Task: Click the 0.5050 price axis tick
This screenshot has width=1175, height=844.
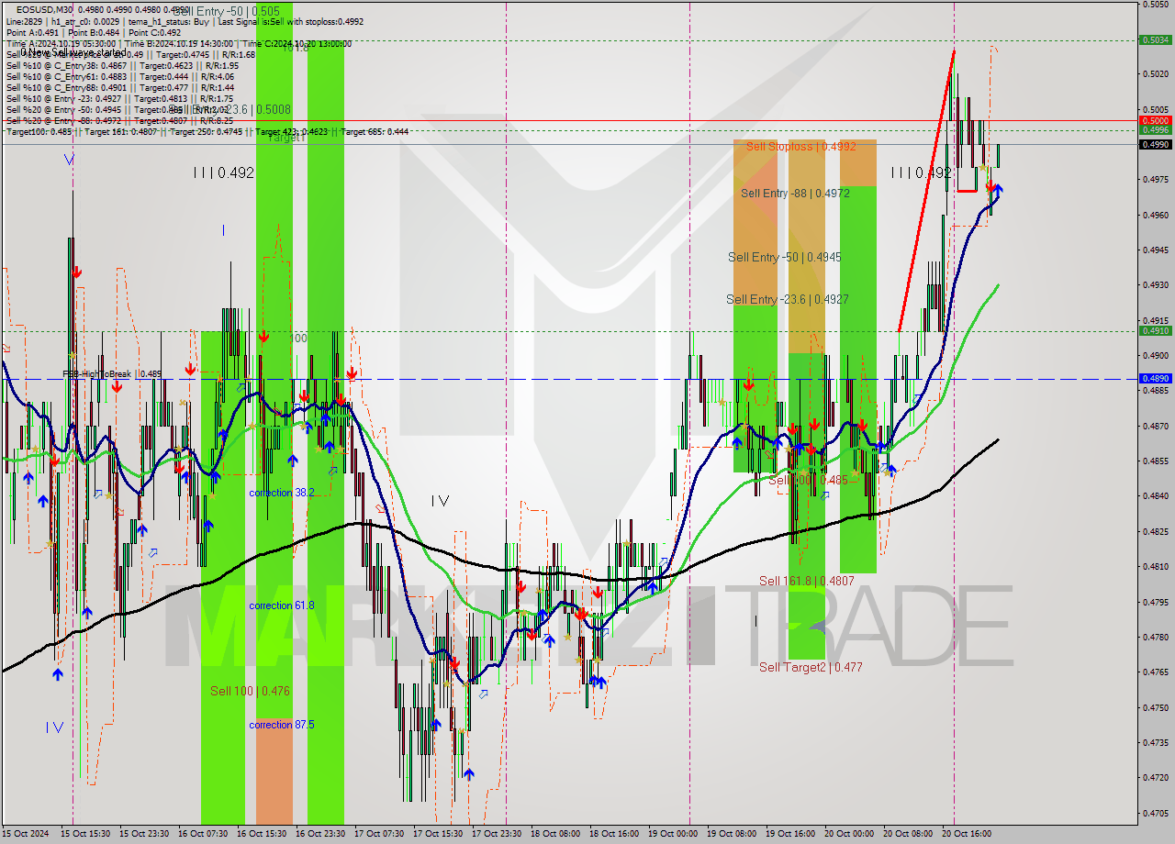Action: pyautogui.click(x=1155, y=4)
